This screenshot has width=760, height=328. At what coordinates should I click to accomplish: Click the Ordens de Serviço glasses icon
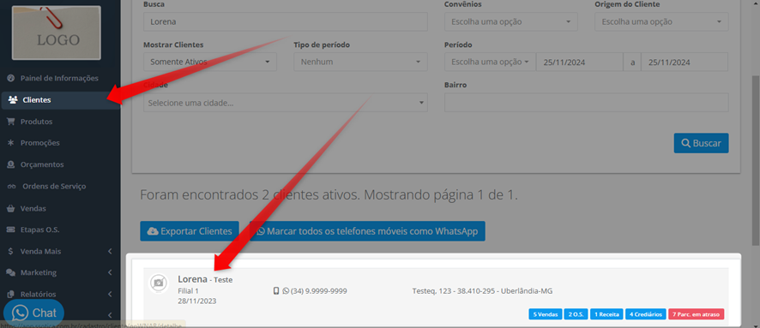(x=11, y=186)
